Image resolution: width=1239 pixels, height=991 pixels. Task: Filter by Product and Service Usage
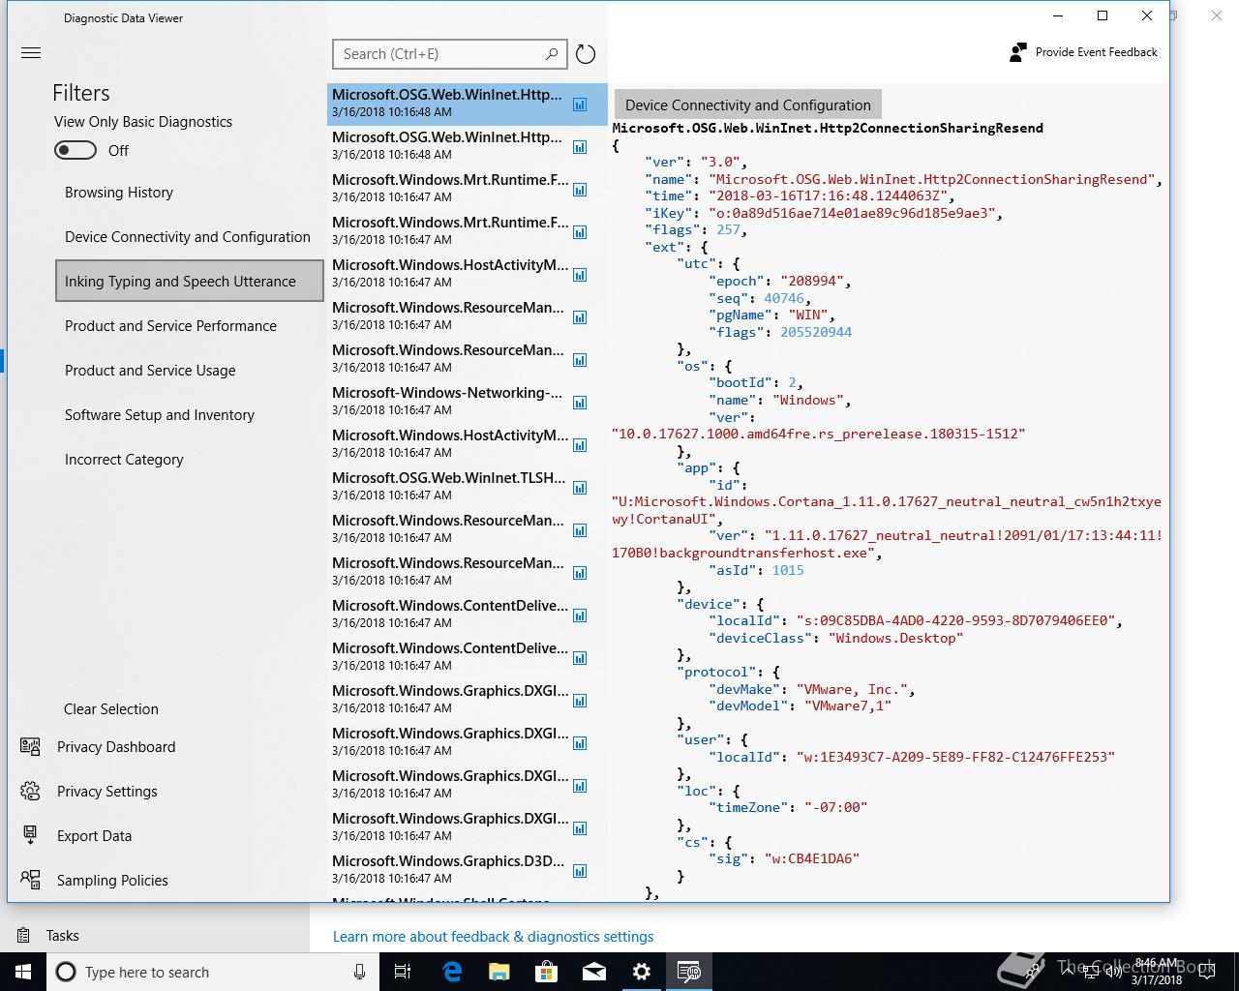[x=150, y=371]
